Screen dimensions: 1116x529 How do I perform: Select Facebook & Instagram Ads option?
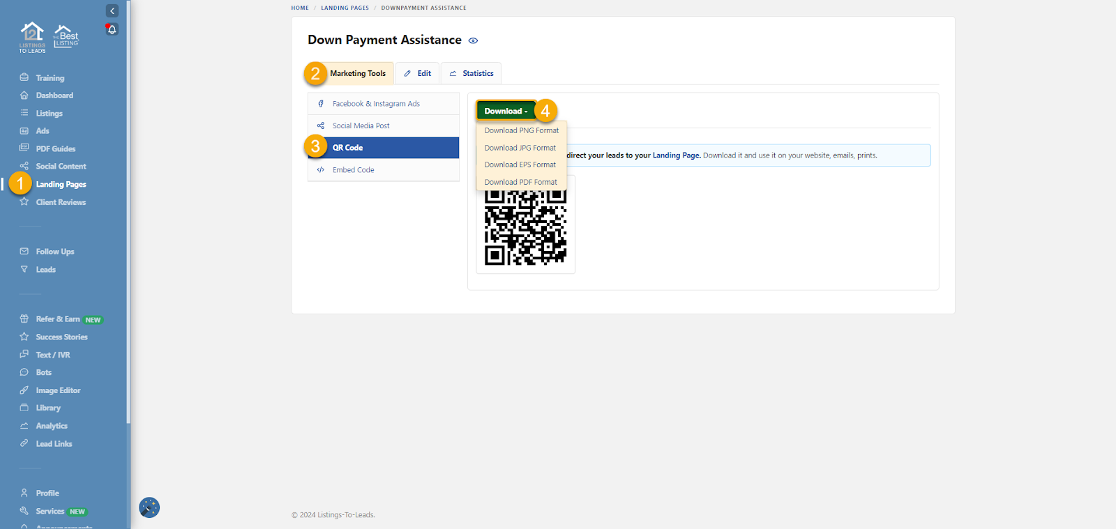tap(384, 104)
